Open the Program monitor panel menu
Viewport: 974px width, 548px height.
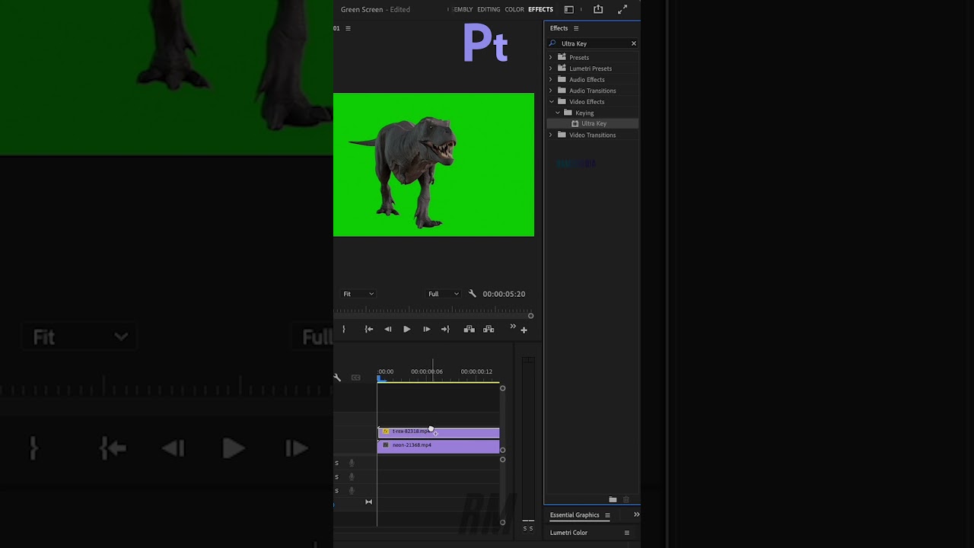tap(349, 28)
